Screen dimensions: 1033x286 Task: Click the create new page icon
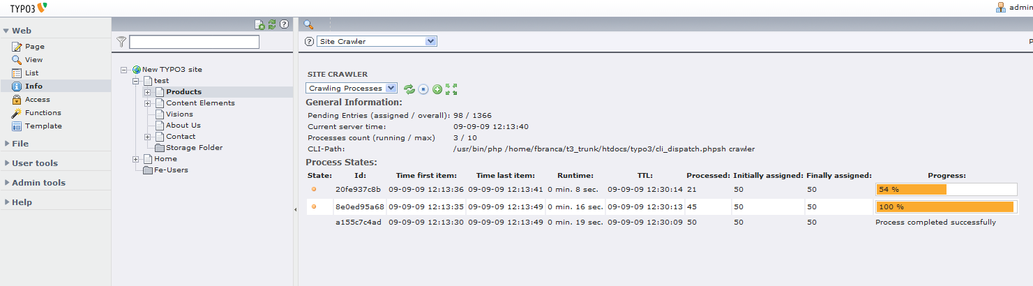click(x=259, y=24)
